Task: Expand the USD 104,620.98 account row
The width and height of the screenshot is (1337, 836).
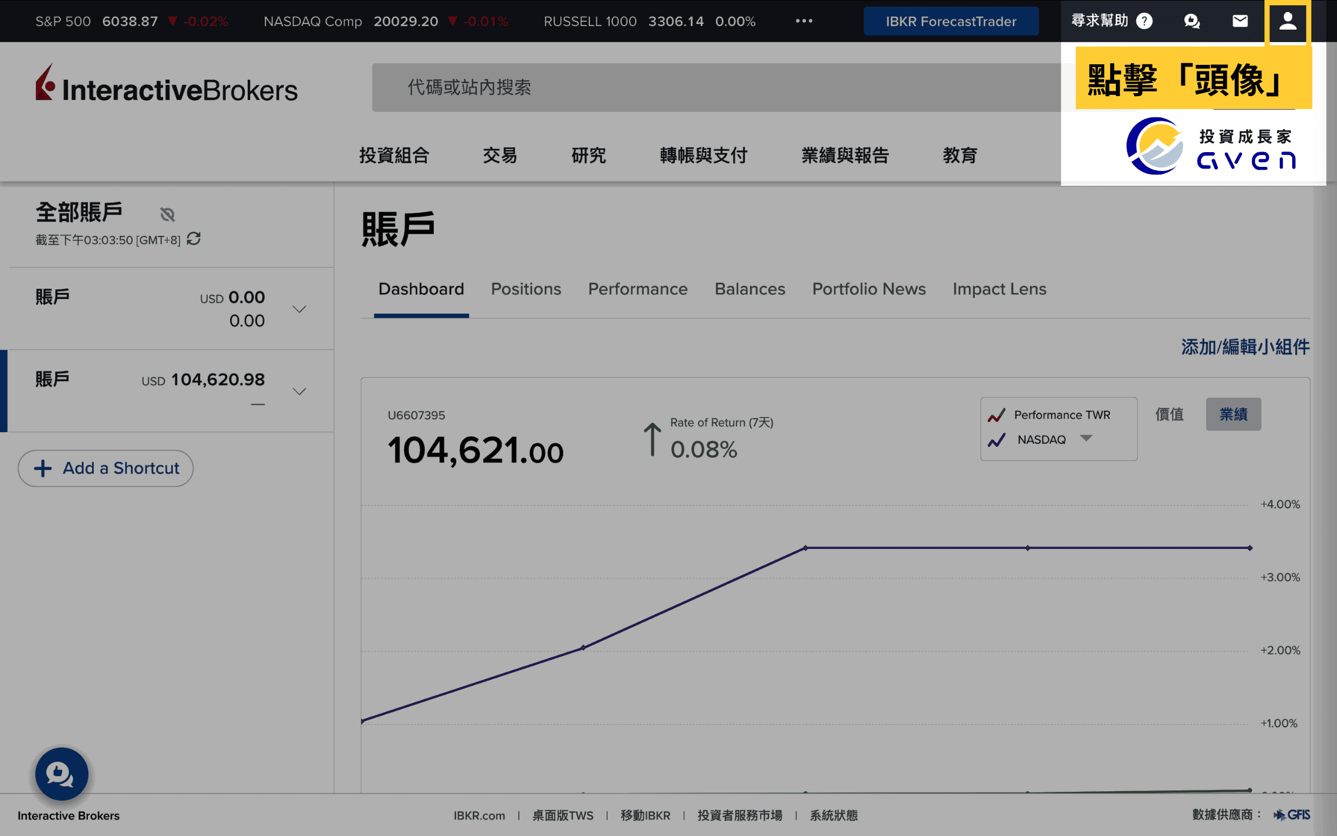Action: click(x=299, y=391)
